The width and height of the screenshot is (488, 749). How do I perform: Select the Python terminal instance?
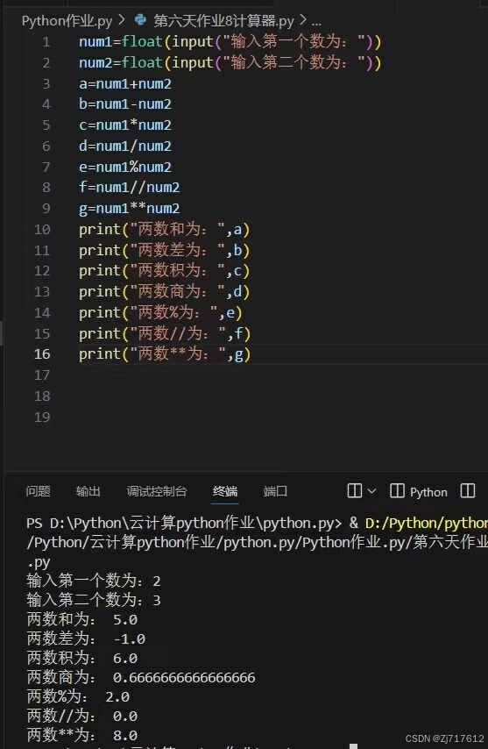click(419, 491)
